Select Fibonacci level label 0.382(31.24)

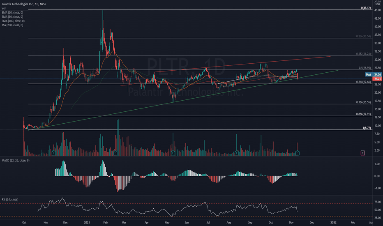[x=363, y=54]
